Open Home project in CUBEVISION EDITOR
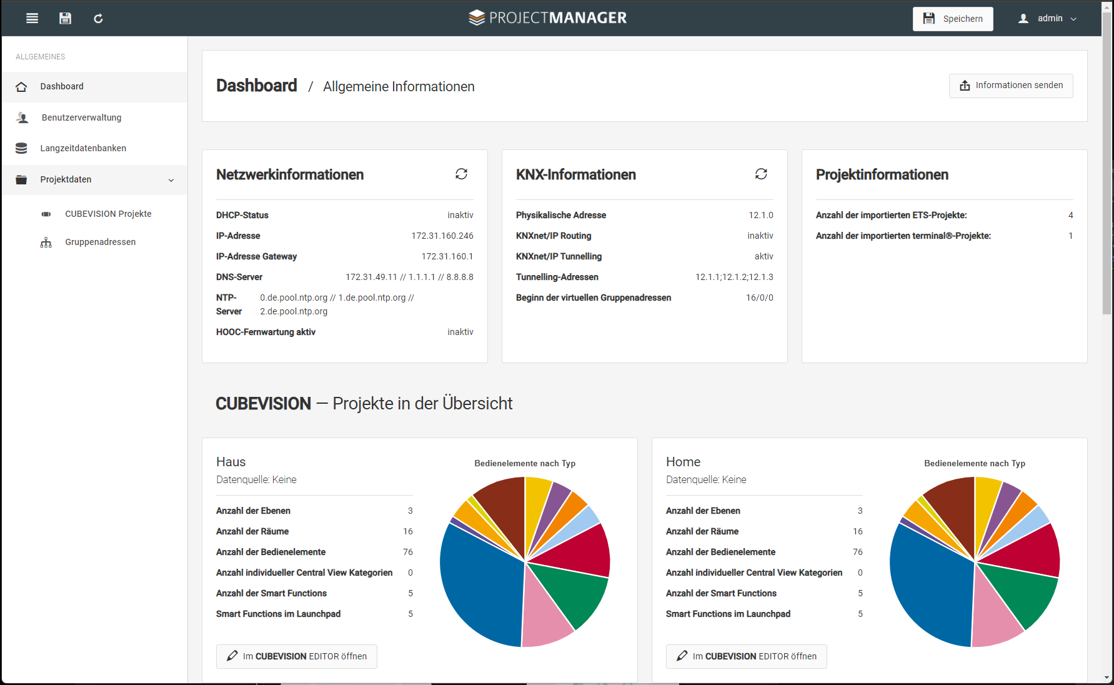This screenshot has height=685, width=1114. click(x=747, y=656)
